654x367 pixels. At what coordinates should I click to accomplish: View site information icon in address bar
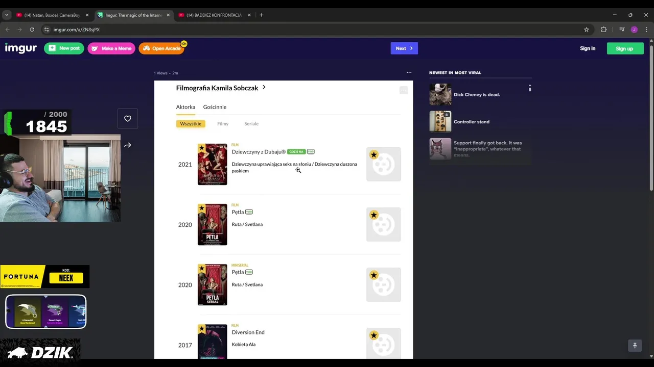click(x=46, y=30)
